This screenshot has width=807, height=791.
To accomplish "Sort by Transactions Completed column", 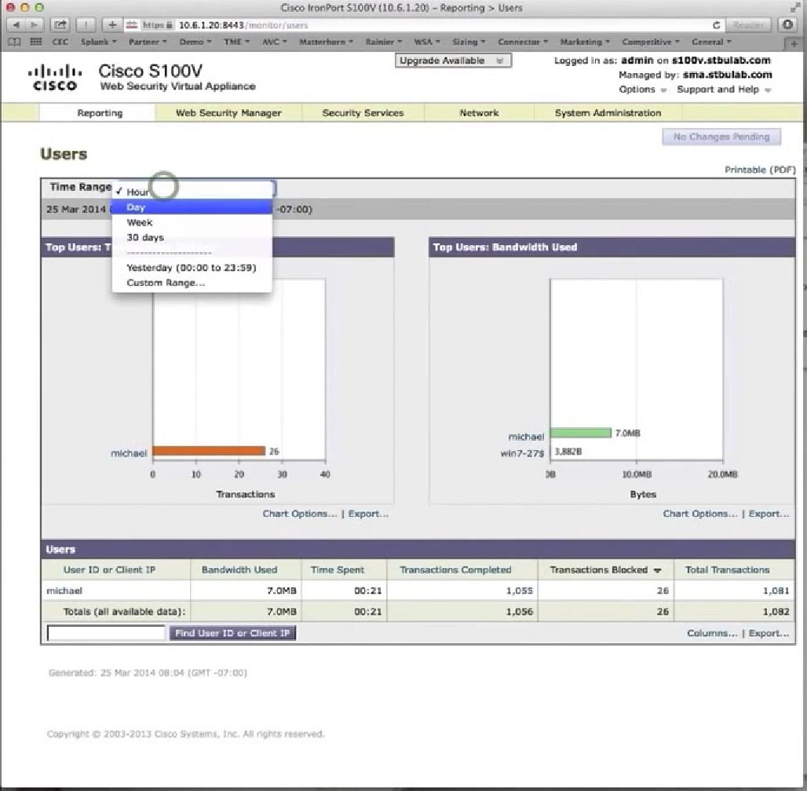I will click(455, 570).
